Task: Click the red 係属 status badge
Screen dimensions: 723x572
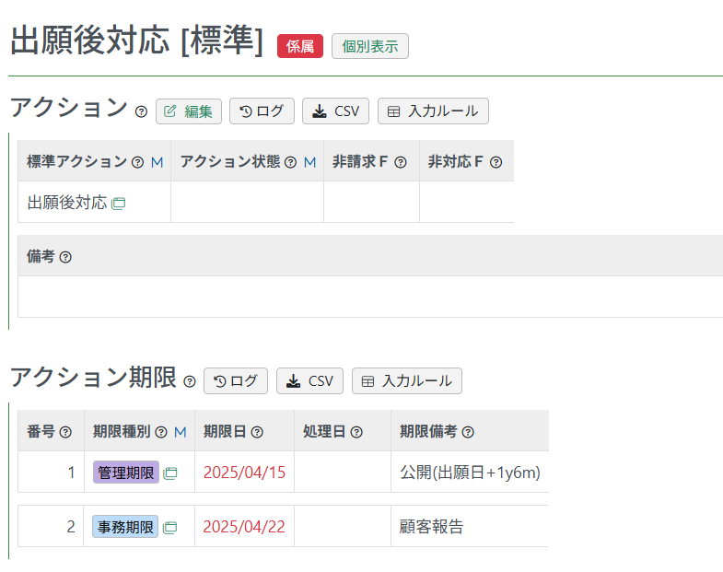Action: pyautogui.click(x=300, y=47)
